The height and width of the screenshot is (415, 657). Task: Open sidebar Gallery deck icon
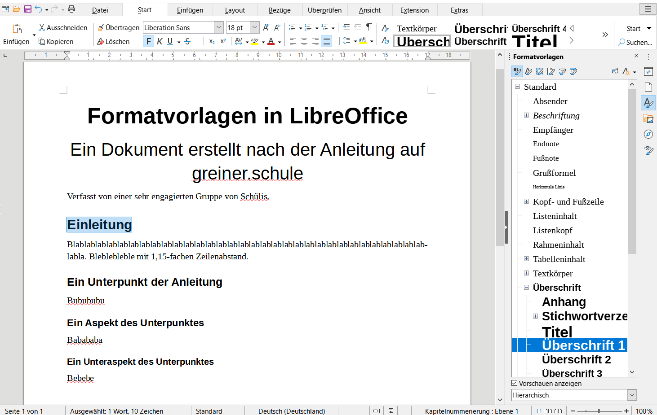[x=648, y=118]
